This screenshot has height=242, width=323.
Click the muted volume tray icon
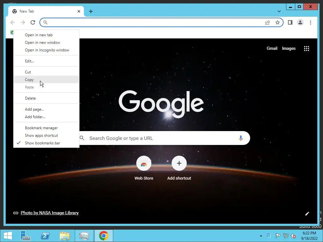[293, 236]
